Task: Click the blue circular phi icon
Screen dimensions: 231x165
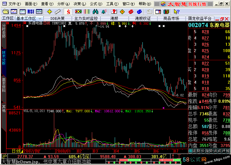Action: coord(139,12)
